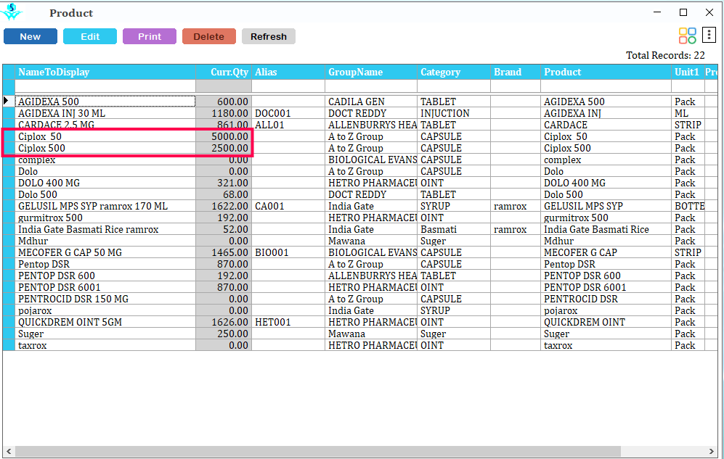Viewport: 724px width, 459px height.
Task: Click the scrollbar right arrow
Action: tap(712, 451)
